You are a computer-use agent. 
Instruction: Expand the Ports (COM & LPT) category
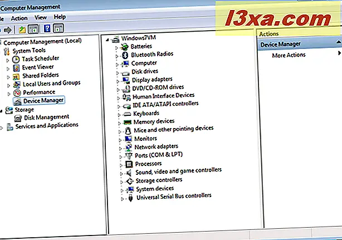(121, 156)
